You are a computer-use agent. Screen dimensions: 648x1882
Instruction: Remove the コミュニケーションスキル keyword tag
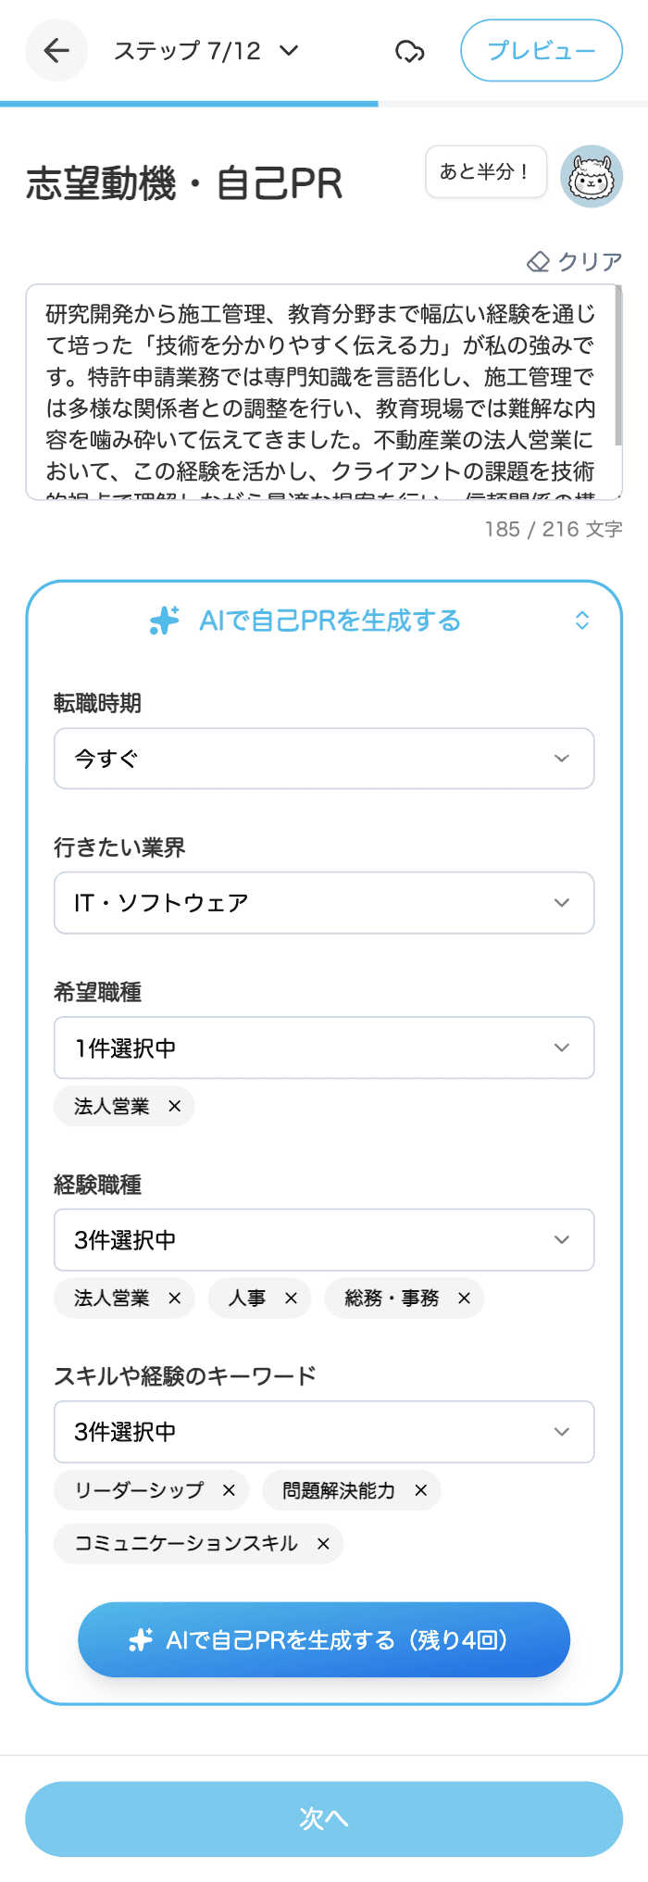click(x=323, y=1544)
